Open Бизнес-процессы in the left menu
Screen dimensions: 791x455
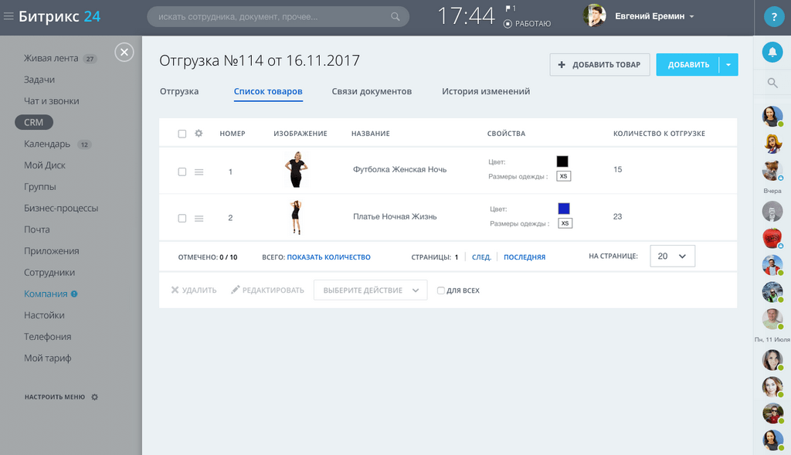61,209
